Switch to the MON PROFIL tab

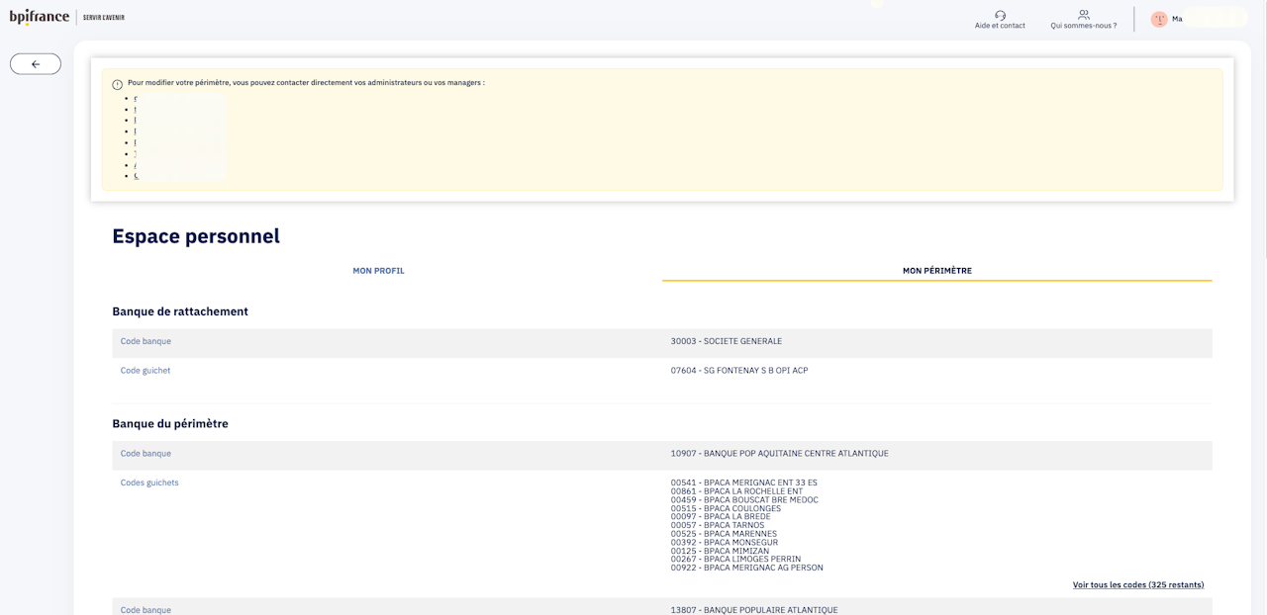378,271
